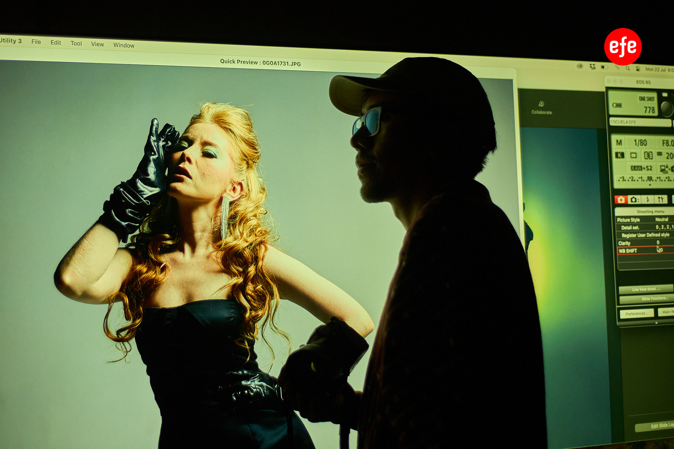Open the wrench setup tab icon

[x=661, y=200]
